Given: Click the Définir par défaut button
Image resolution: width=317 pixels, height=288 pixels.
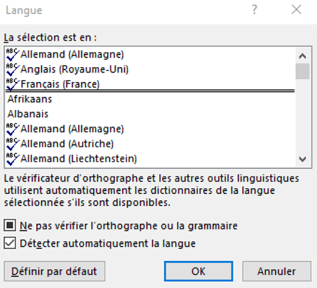Looking at the screenshot, I should [54, 271].
